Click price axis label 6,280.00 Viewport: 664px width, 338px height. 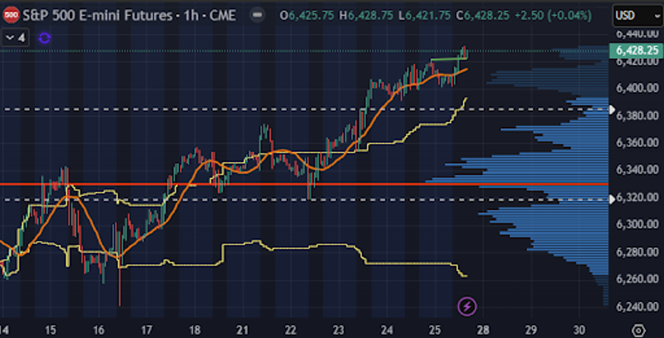click(638, 252)
